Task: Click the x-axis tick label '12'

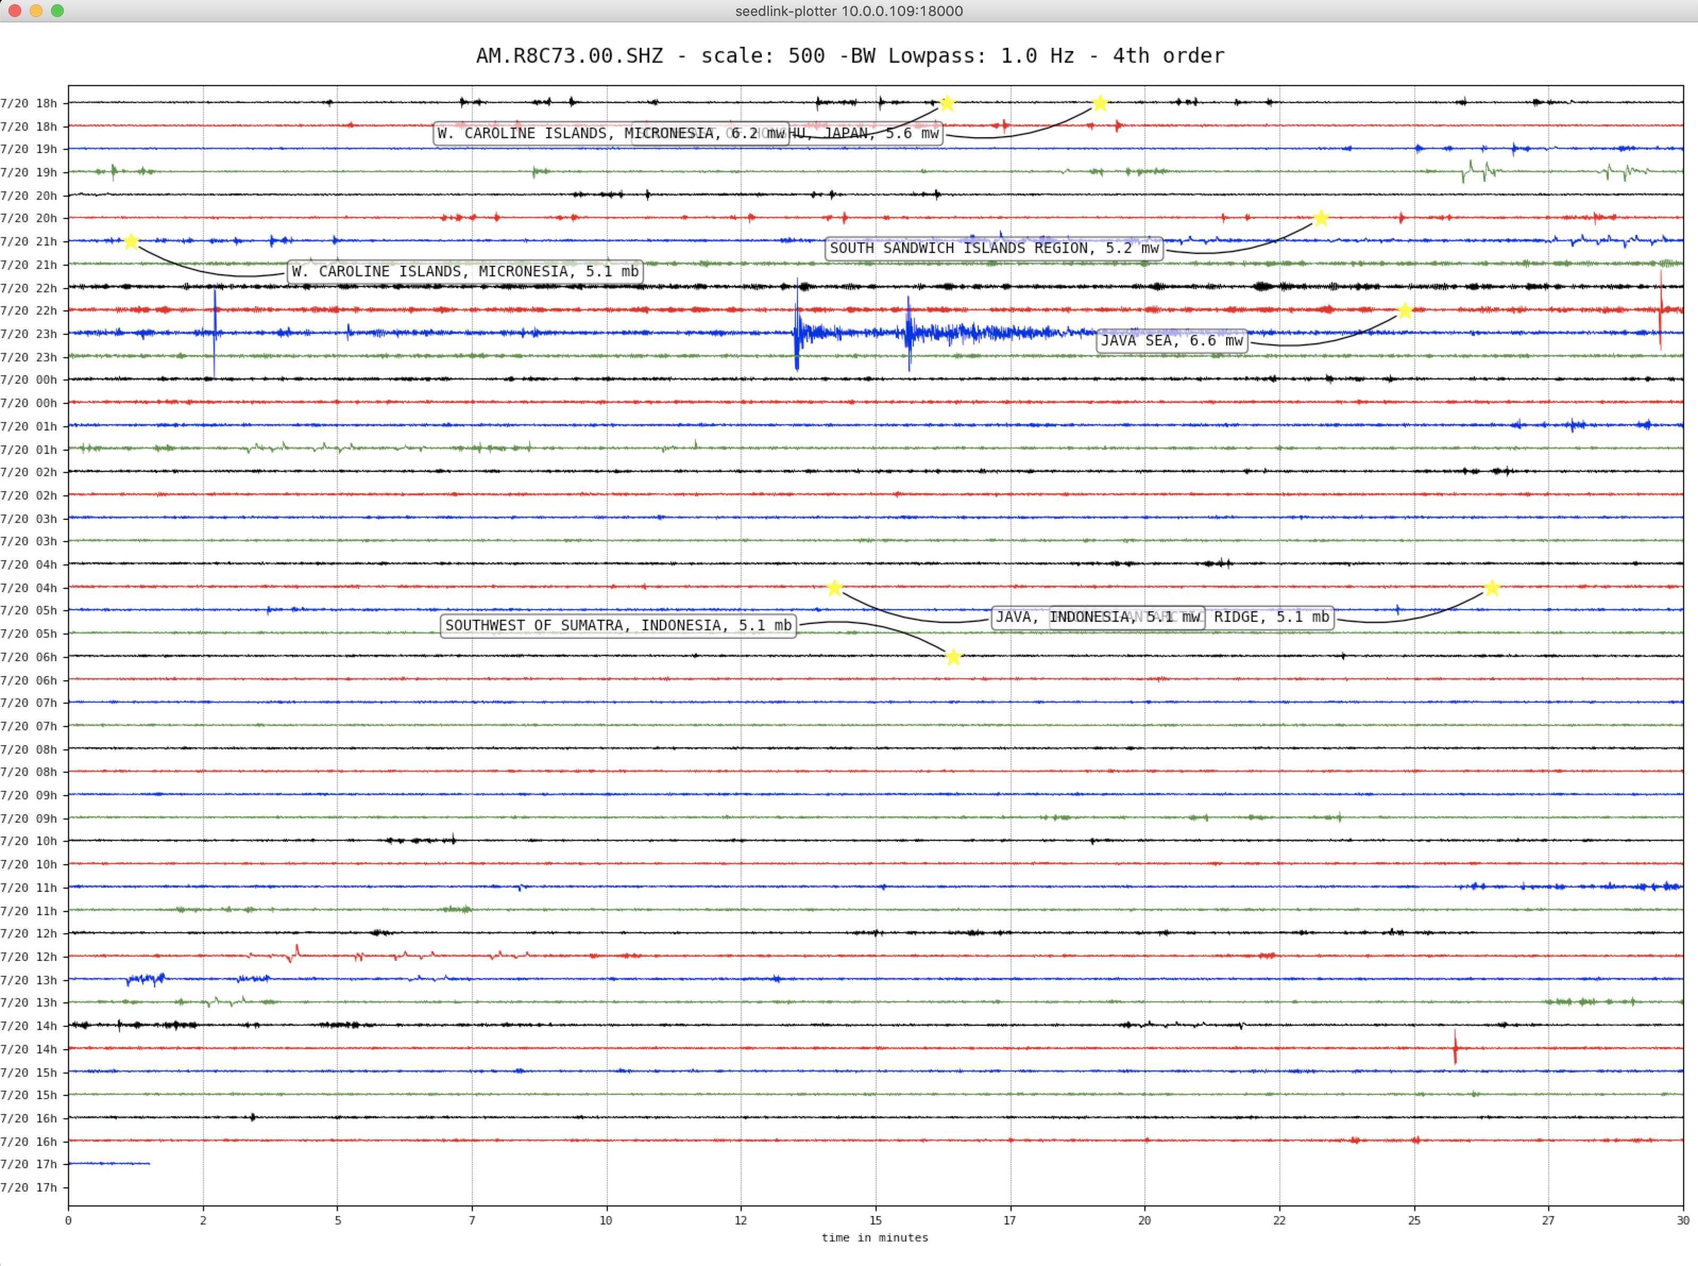Action: [x=741, y=1220]
